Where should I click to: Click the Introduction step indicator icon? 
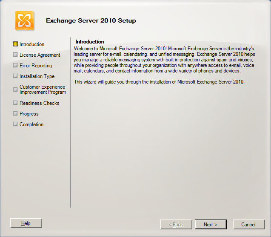pyautogui.click(x=16, y=44)
